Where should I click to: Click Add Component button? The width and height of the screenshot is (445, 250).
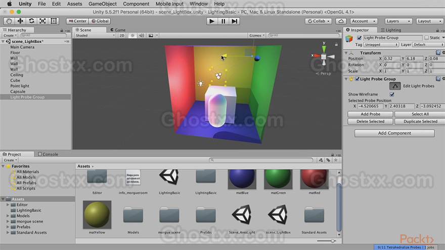pyautogui.click(x=394, y=133)
